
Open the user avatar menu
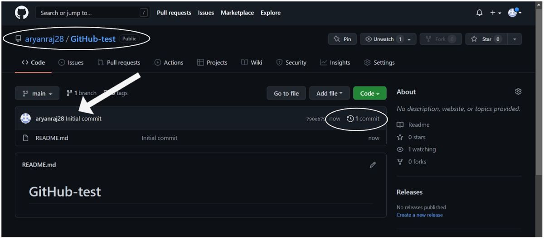515,13
